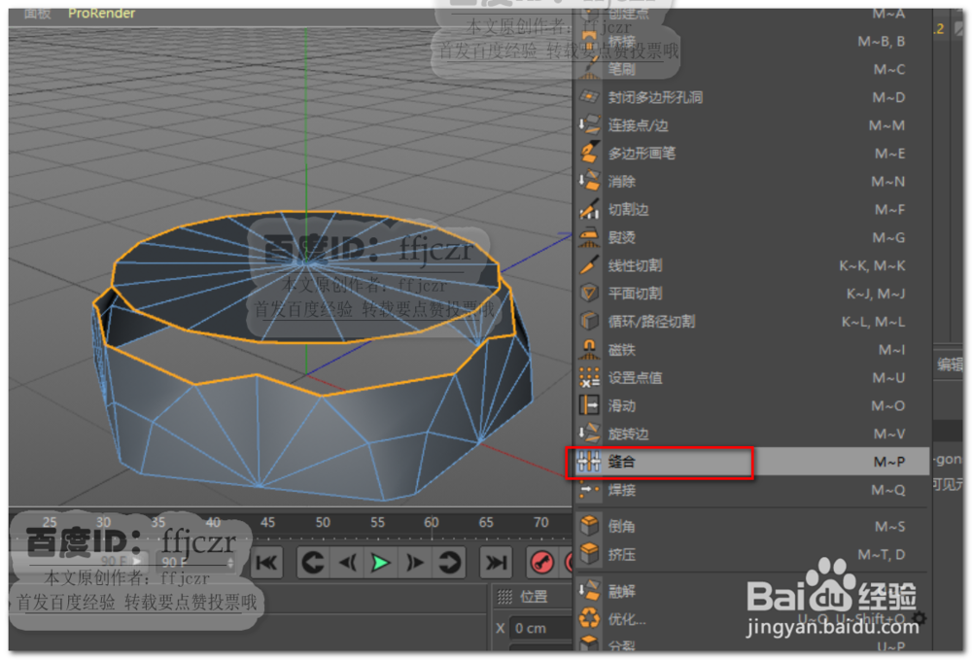Click the 消除 dissolve icon
The height and width of the screenshot is (660, 972).
(589, 181)
